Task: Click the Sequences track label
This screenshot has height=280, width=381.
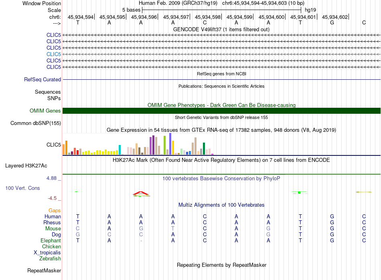Action: (48, 92)
